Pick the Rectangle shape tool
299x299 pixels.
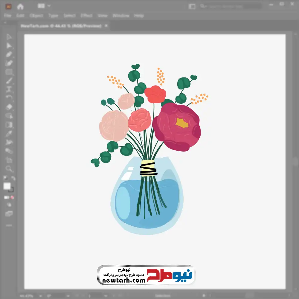tap(9, 72)
